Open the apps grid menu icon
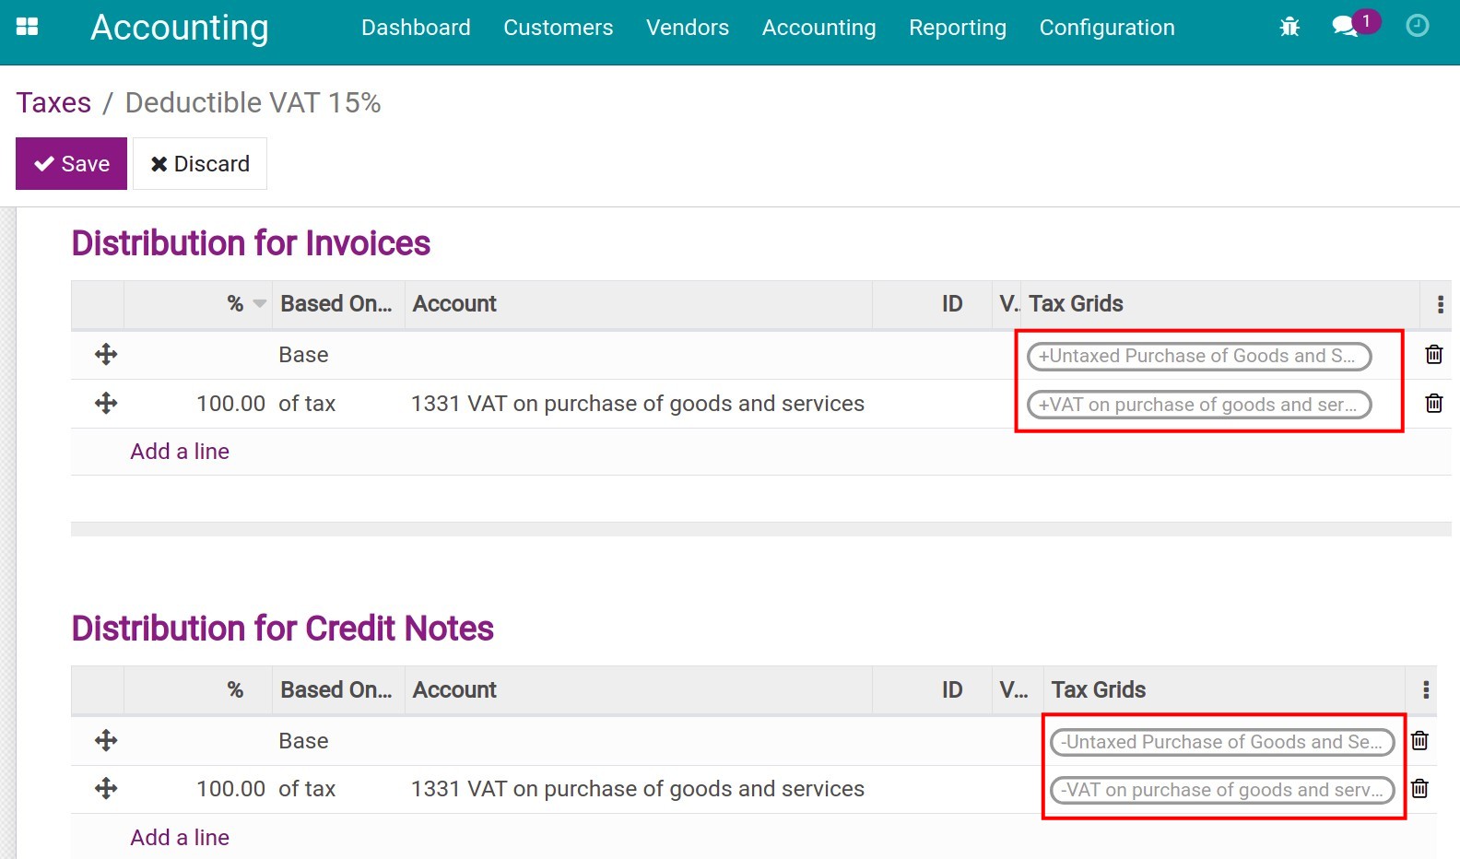Screen dimensions: 1460x859 pyautogui.click(x=28, y=27)
